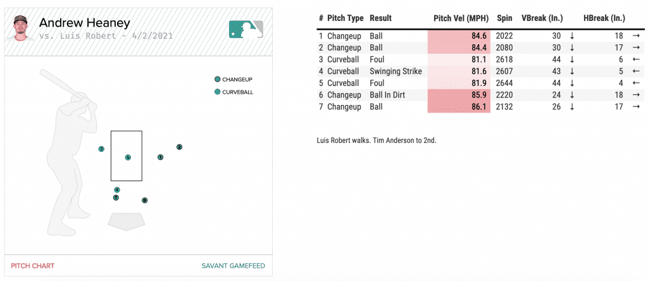The image size is (648, 281).
Task: Open the Pitch Chart link
Action: [x=32, y=266]
